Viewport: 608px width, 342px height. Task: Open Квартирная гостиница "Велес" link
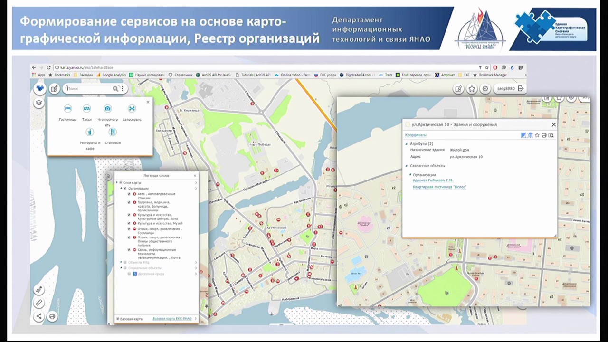coord(439,187)
